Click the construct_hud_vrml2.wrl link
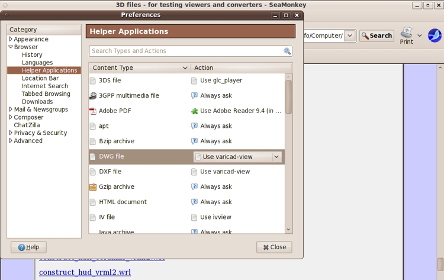The width and height of the screenshot is (444, 280). coord(85,272)
